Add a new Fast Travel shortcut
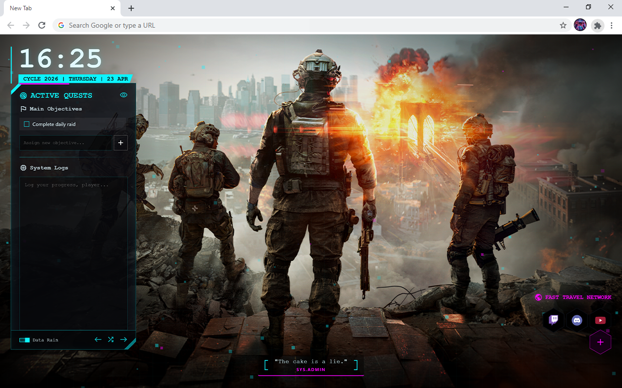622x388 pixels. (x=600, y=342)
